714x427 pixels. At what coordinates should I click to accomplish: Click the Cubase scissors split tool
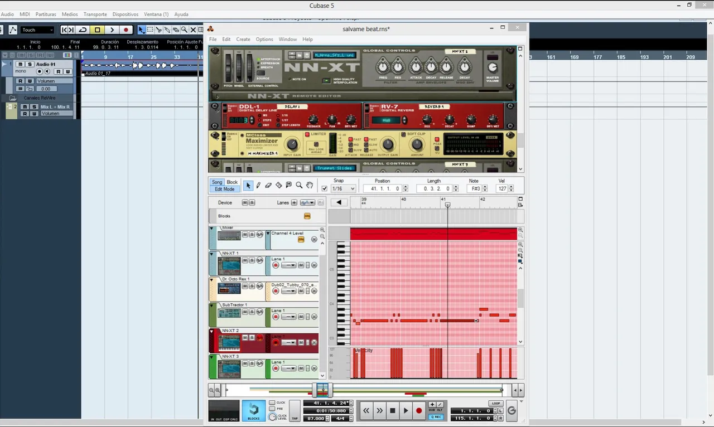tap(158, 30)
